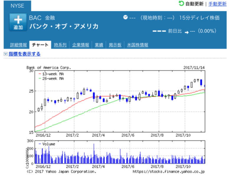
Task: Click the 2017/6 label on price chart axis
Action: point(128,135)
